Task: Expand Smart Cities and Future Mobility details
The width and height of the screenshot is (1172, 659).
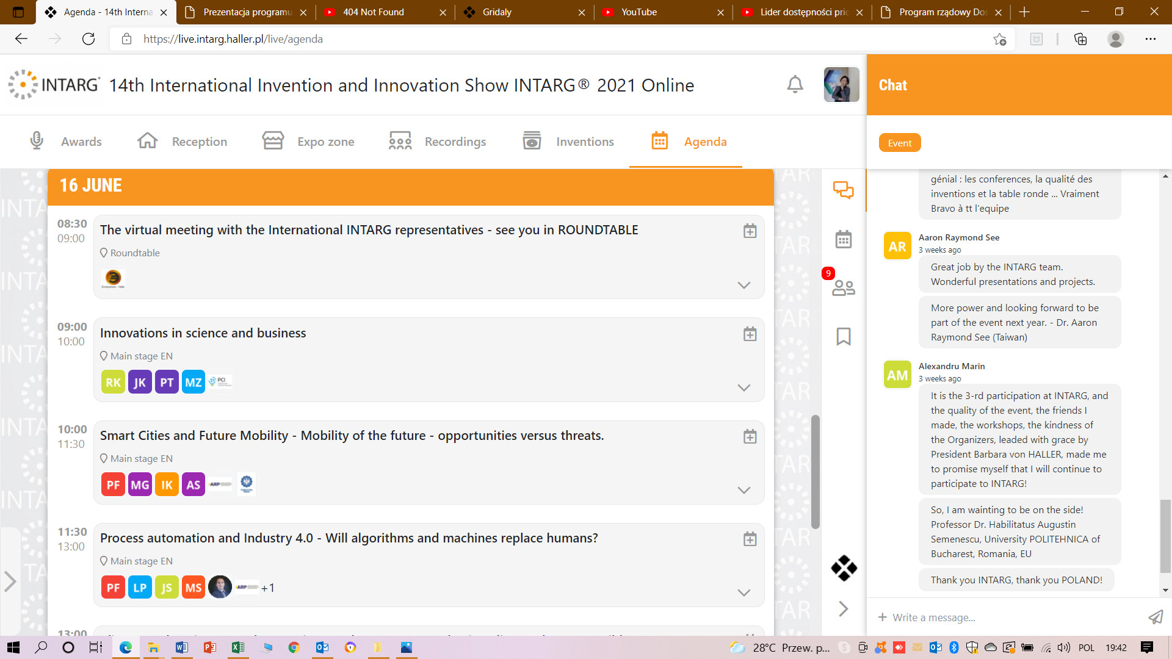Action: pos(743,490)
